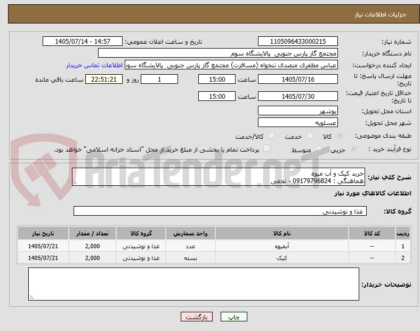Image resolution: width=420 pixels, height=331 pixels.
Task: Click the resize grip of the توضیحات خریدار text area
Action: [31, 297]
